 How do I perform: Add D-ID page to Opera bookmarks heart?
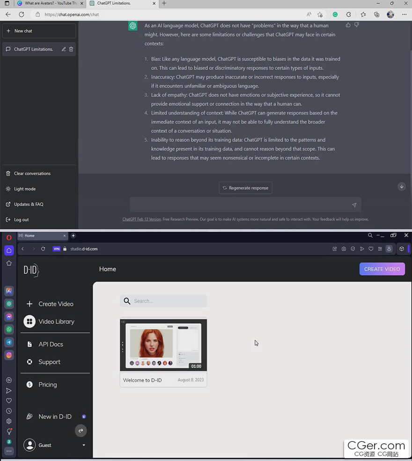coord(371,249)
